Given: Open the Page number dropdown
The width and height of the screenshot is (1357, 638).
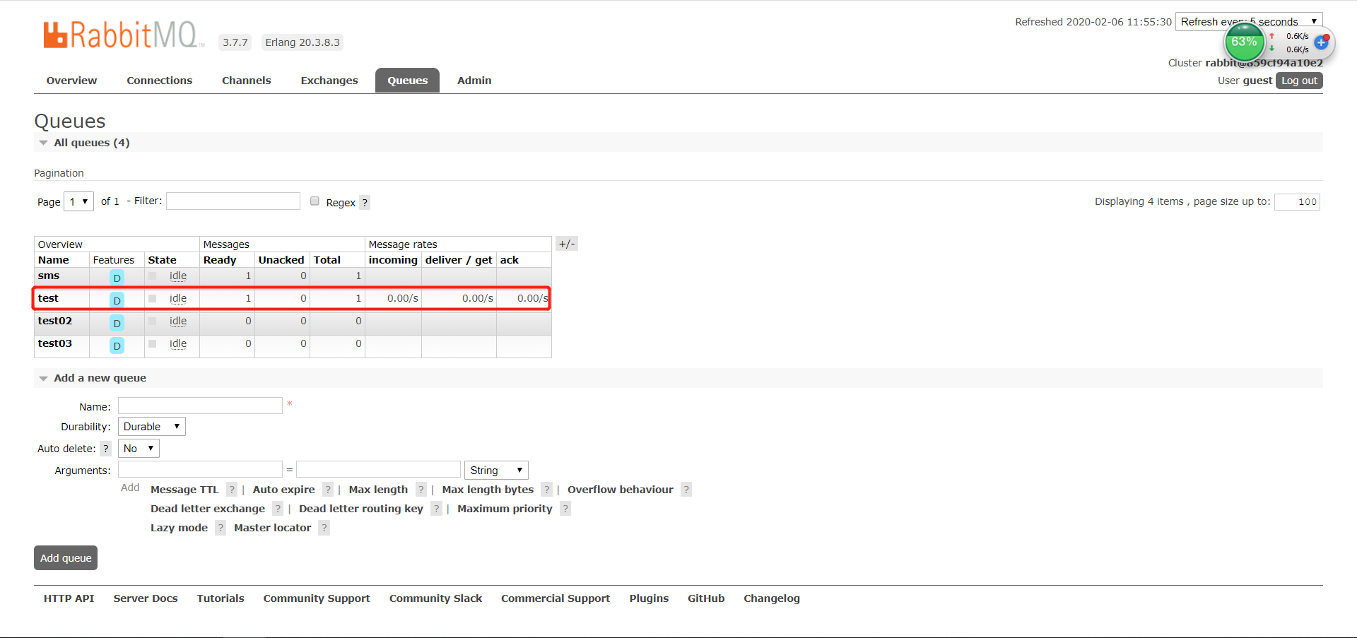Looking at the screenshot, I should click(x=78, y=201).
